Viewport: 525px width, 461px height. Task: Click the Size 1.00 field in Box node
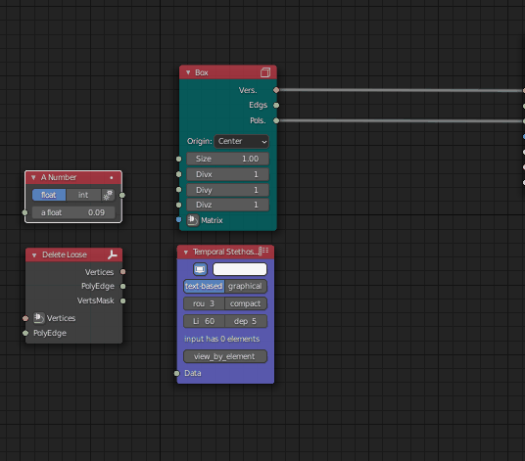tap(227, 159)
